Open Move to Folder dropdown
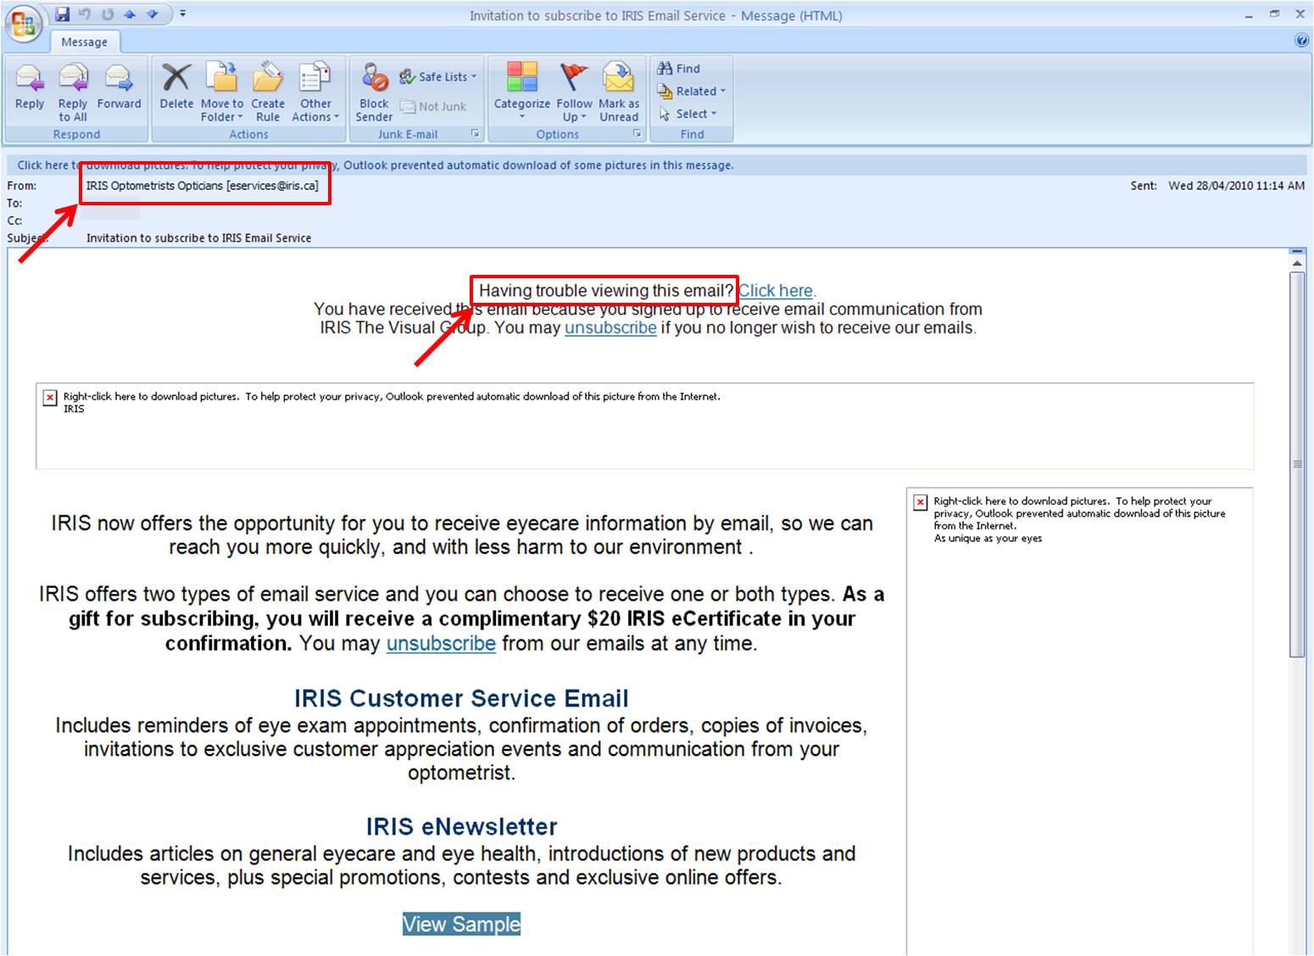1314x956 pixels. (222, 92)
